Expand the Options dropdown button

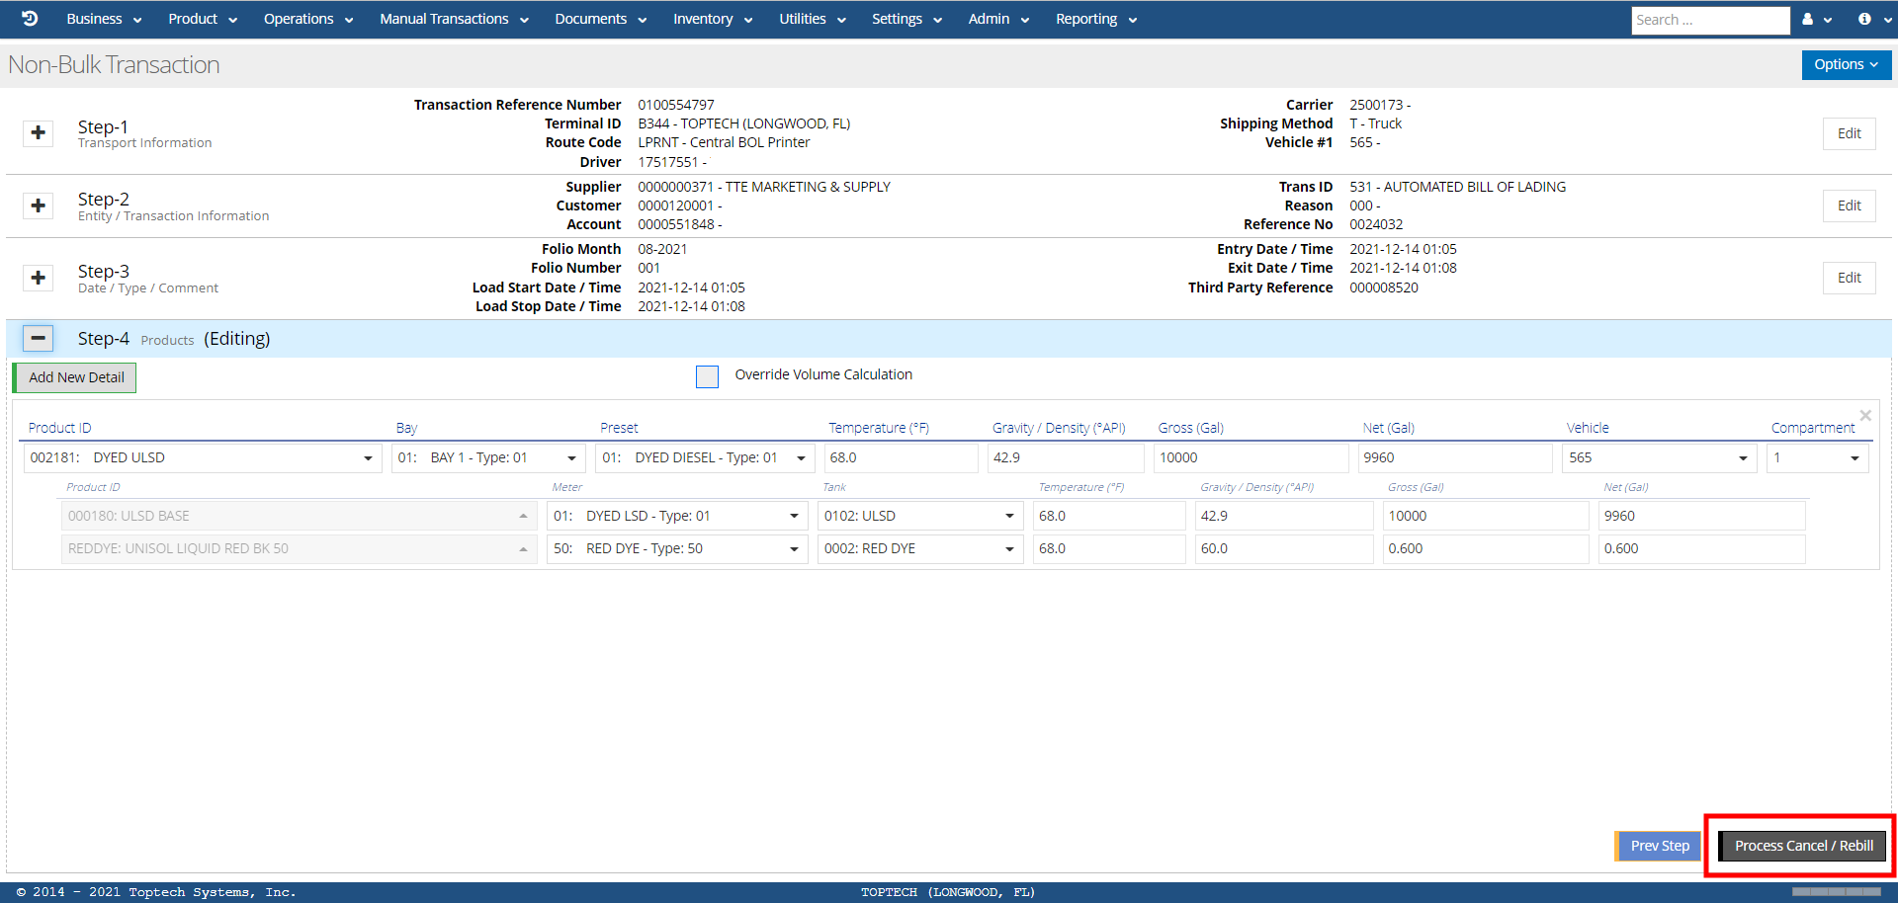pos(1846,64)
